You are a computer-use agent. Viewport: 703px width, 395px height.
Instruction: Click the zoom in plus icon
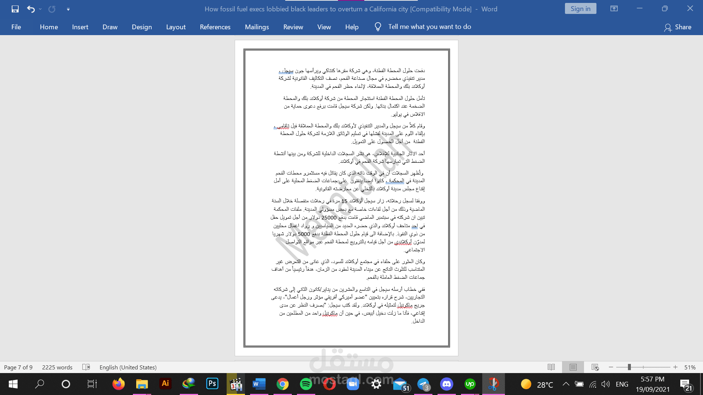click(x=676, y=367)
